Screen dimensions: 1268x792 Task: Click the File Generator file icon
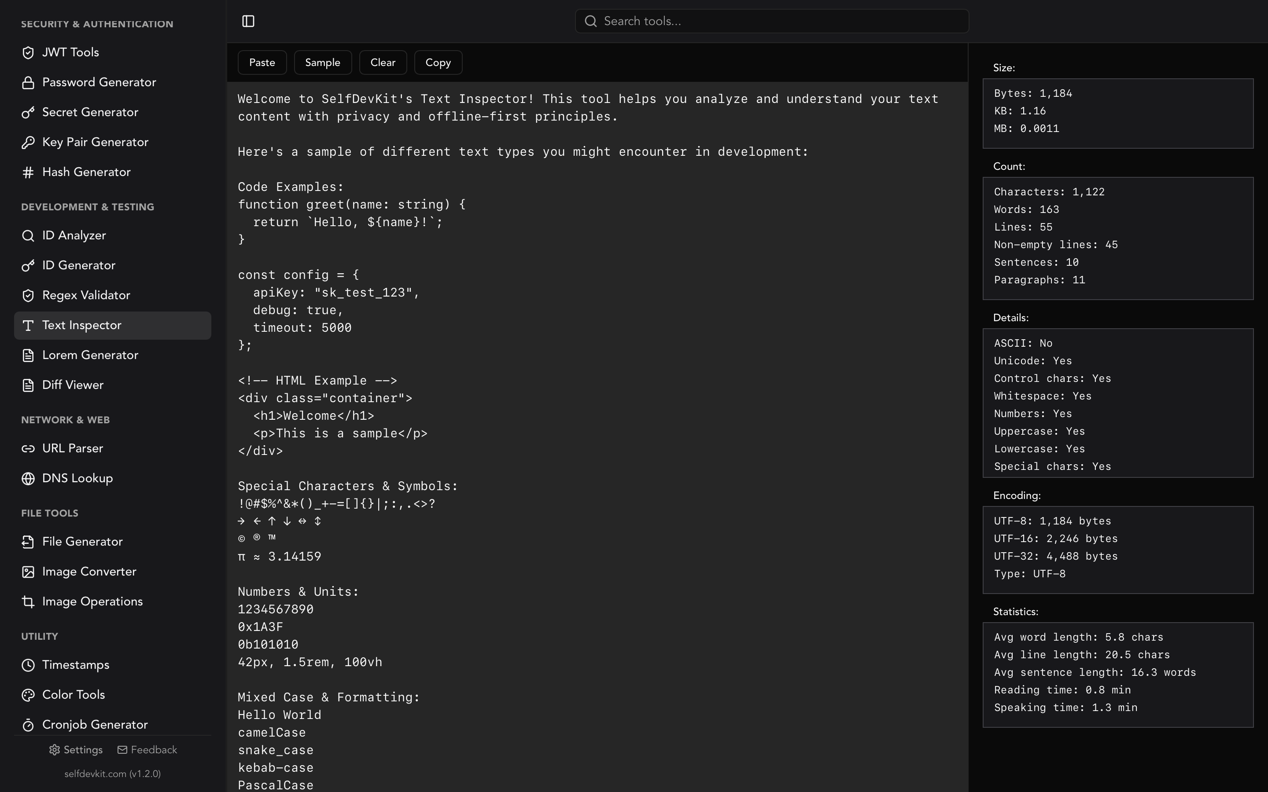coord(28,542)
